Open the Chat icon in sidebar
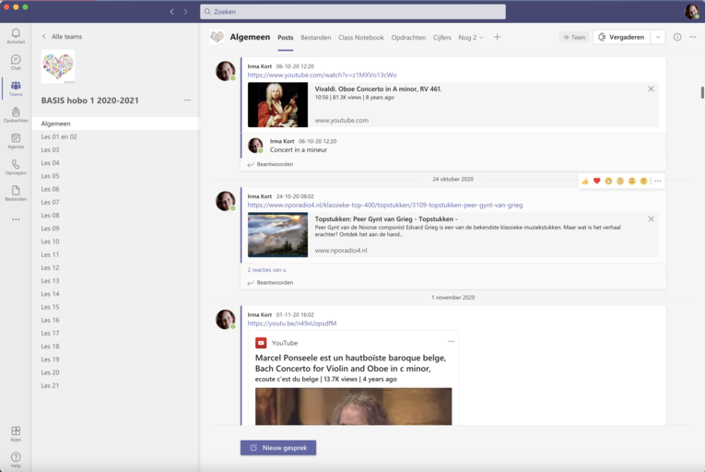 16,62
